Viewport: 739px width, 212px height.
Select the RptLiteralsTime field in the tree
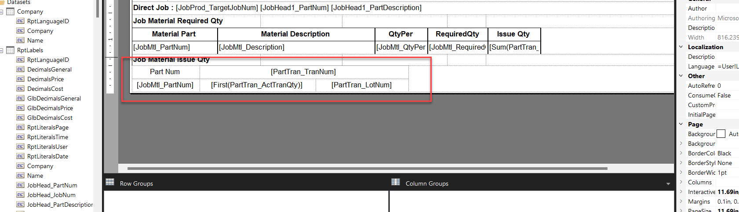click(47, 137)
